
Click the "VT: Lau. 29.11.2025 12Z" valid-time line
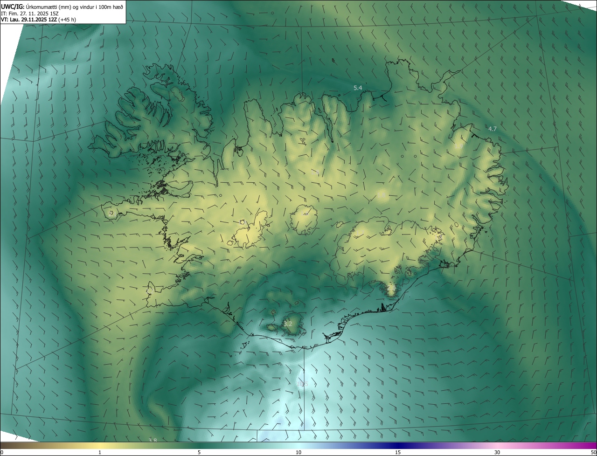tap(38, 20)
